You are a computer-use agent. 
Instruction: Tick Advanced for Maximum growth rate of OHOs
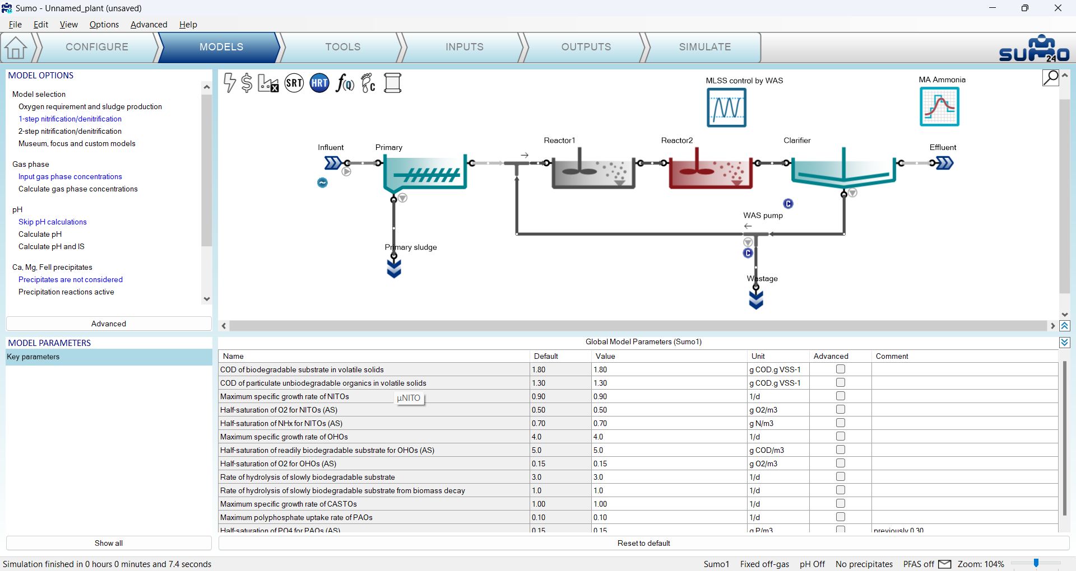tap(841, 437)
